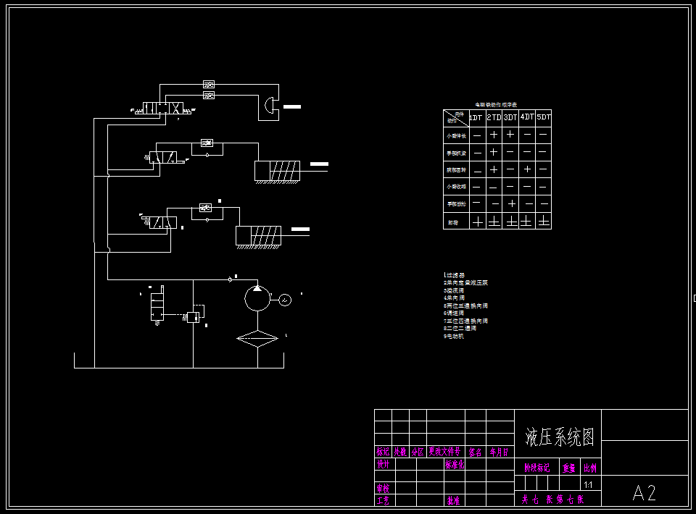Screen dimensions: 696x514
Task: Pick the lower circuit check valve symbol
Action: [207, 220]
